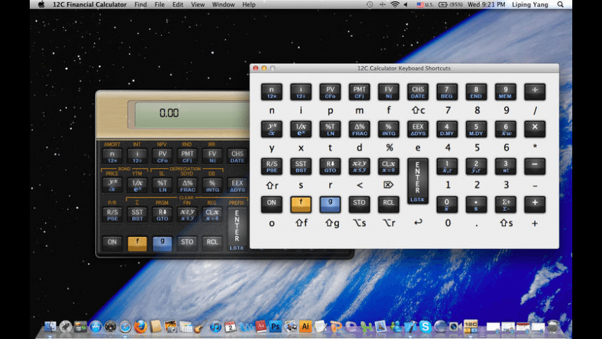Click the plus key in shortcuts window
This screenshot has height=339, width=602.
click(535, 204)
